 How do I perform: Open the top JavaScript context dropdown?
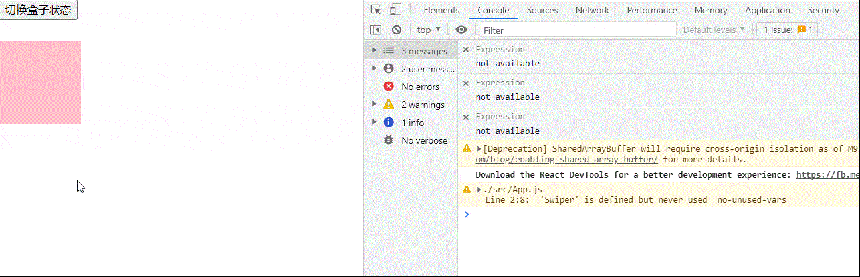click(x=429, y=30)
